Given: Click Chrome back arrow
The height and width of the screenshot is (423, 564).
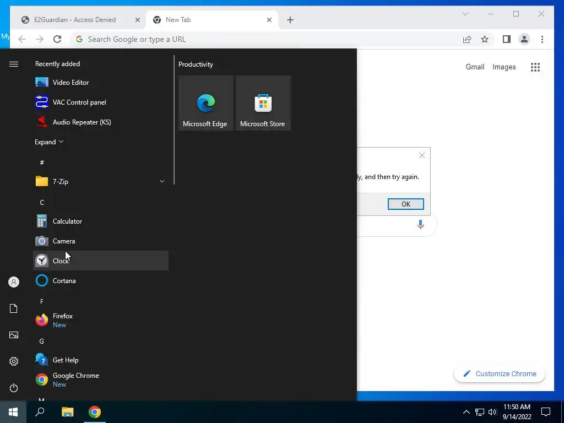Looking at the screenshot, I should coord(22,39).
